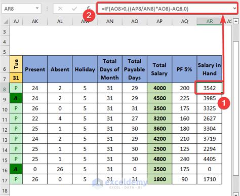Select cell with value 1710
The image size is (240, 196).
coord(209,179)
